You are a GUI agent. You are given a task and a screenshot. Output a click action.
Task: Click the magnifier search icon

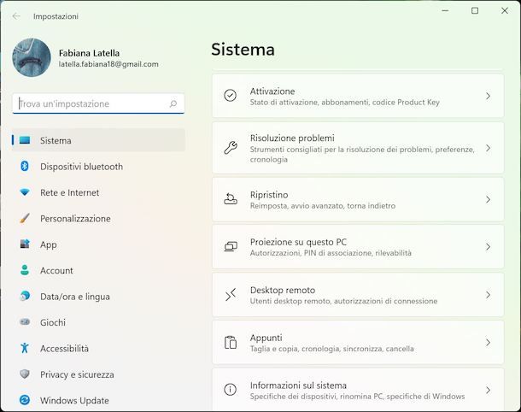[173, 103]
